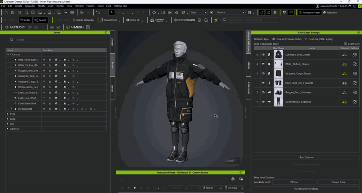Image resolution: width=362 pixels, height=193 pixels.
Task: Click the sun light icon beside General
Action: coord(211,13)
